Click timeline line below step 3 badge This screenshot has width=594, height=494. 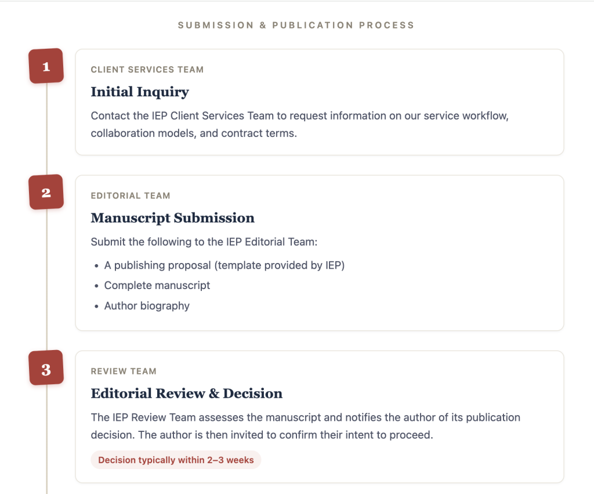coord(46,440)
